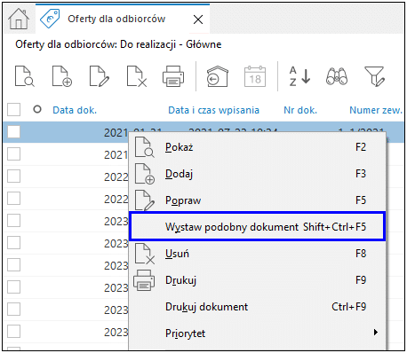Viewport: 407px width, 353px height.
Task: Click the circle status column header
Action: (37, 109)
